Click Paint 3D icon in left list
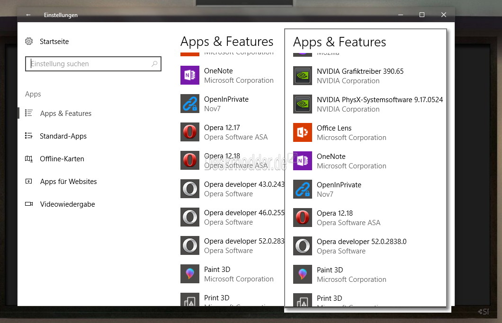Image resolution: width=502 pixels, height=323 pixels. click(190, 274)
